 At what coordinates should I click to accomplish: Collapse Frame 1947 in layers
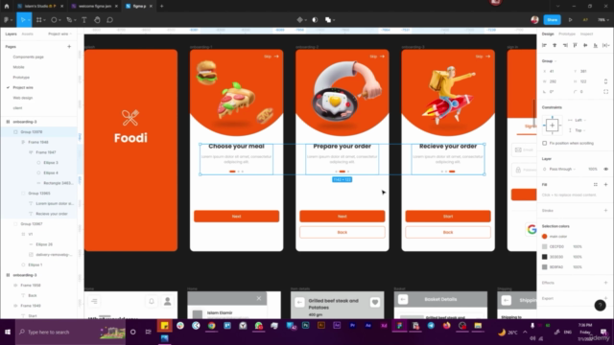tap(31, 152)
